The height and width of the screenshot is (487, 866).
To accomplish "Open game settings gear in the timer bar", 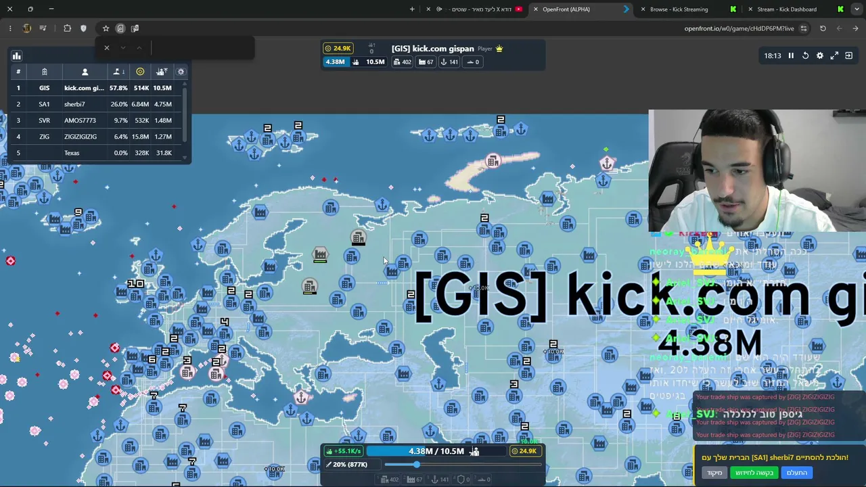I will click(820, 55).
